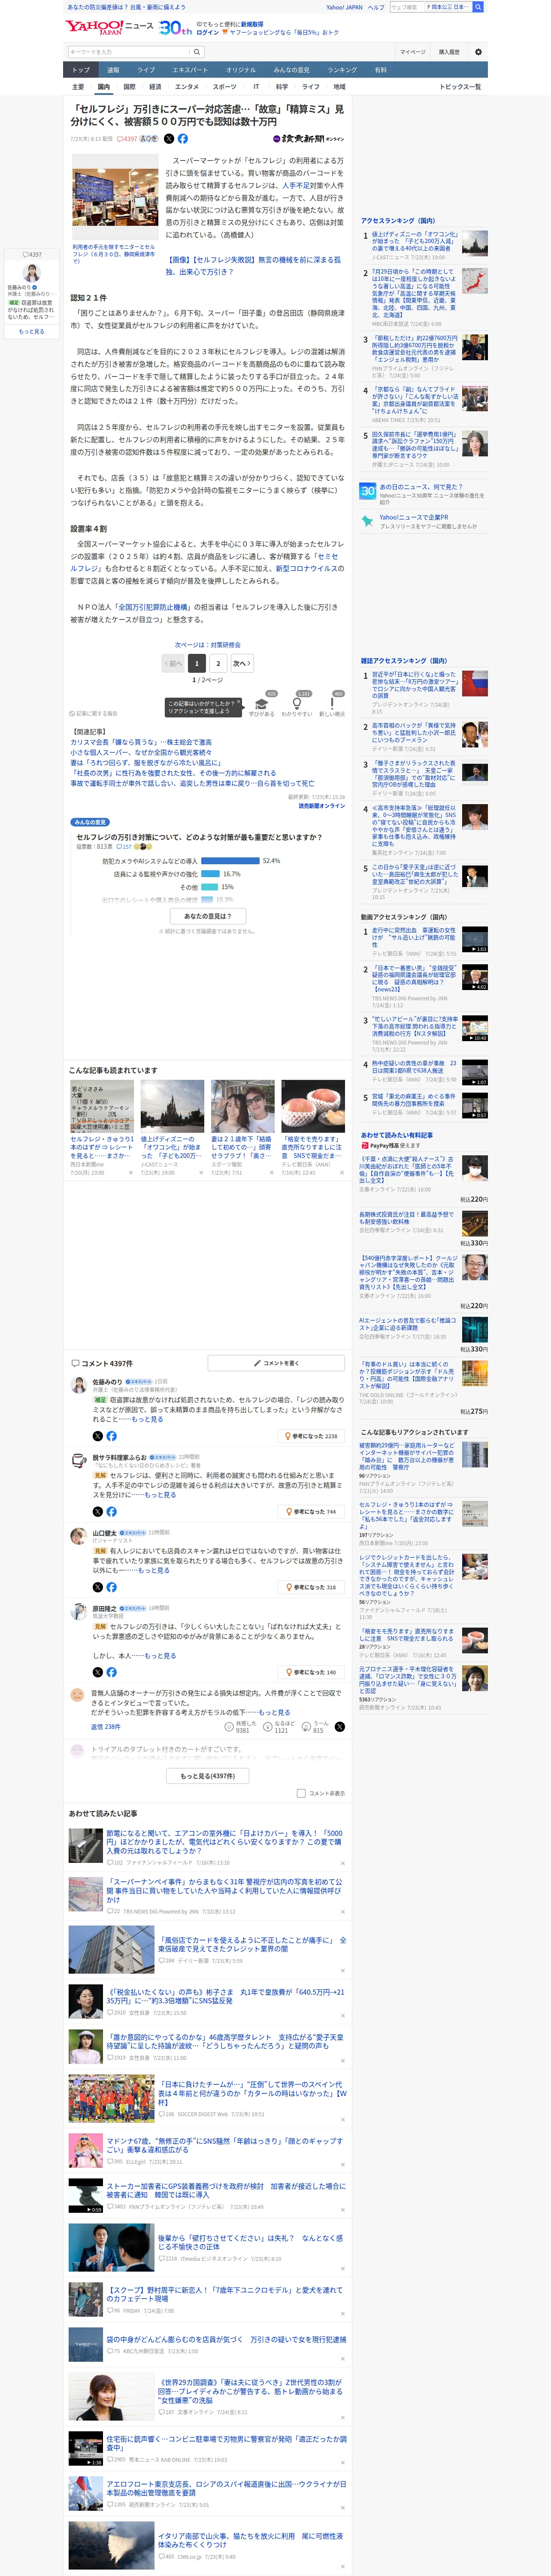Click the top poll result bar 52.4%
This screenshot has width=551, height=2576.
(x=229, y=860)
